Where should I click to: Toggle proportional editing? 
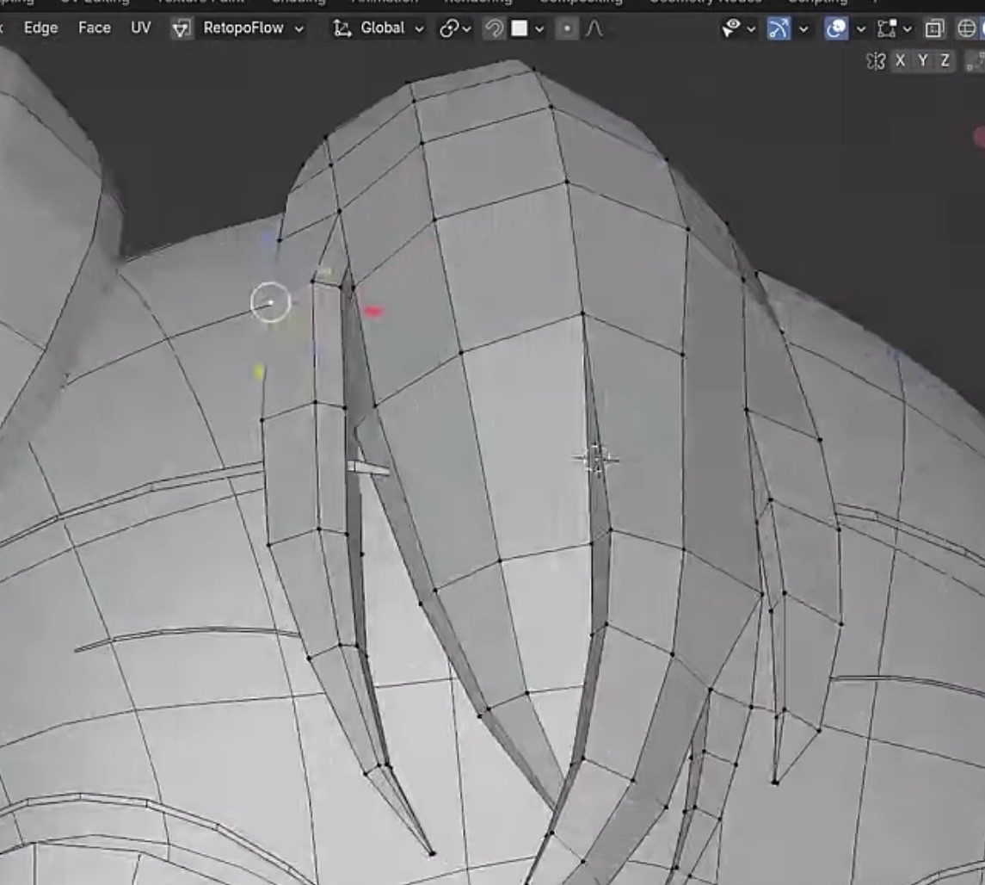tap(567, 28)
